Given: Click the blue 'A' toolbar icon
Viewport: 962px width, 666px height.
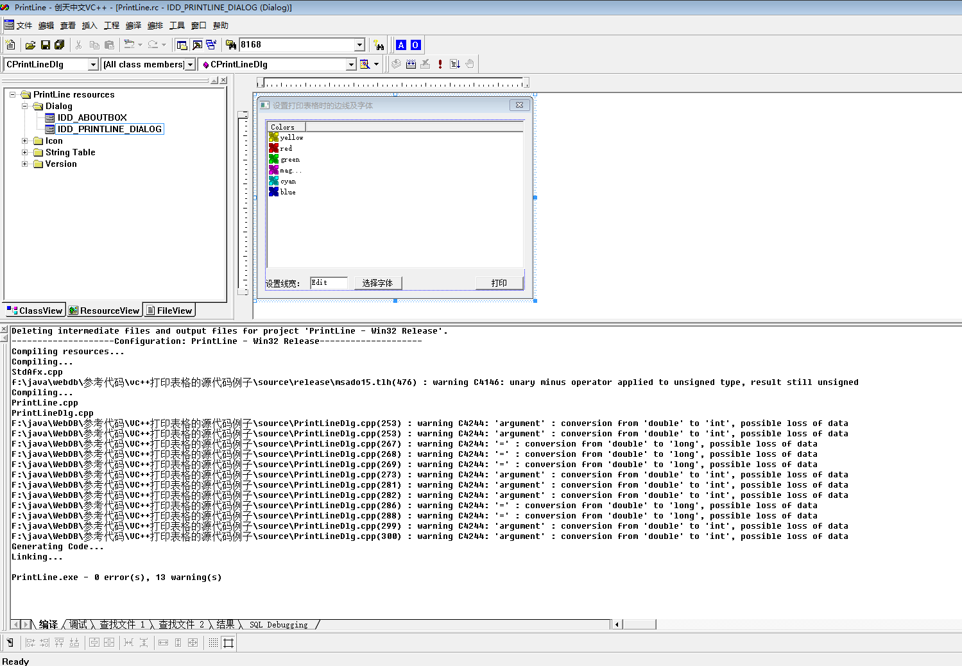Looking at the screenshot, I should [x=401, y=45].
